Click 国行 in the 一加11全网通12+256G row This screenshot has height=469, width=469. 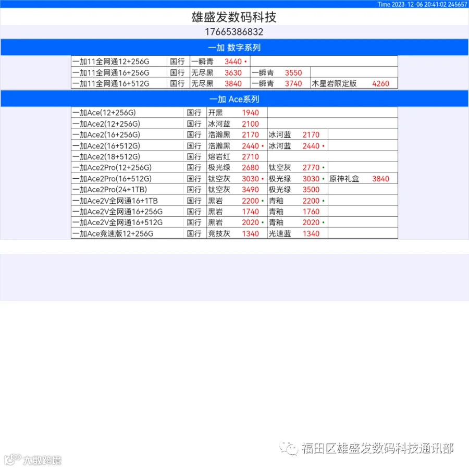[x=177, y=61]
